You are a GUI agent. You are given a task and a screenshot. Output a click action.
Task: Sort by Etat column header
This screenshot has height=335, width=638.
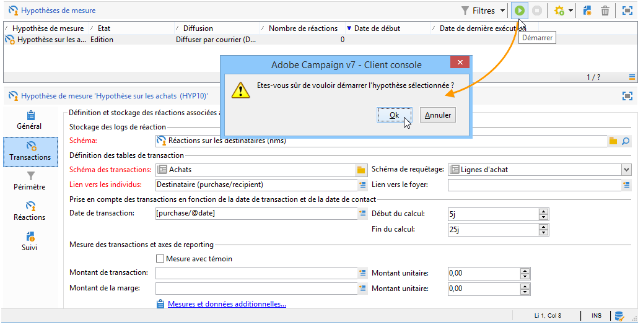[x=104, y=28]
